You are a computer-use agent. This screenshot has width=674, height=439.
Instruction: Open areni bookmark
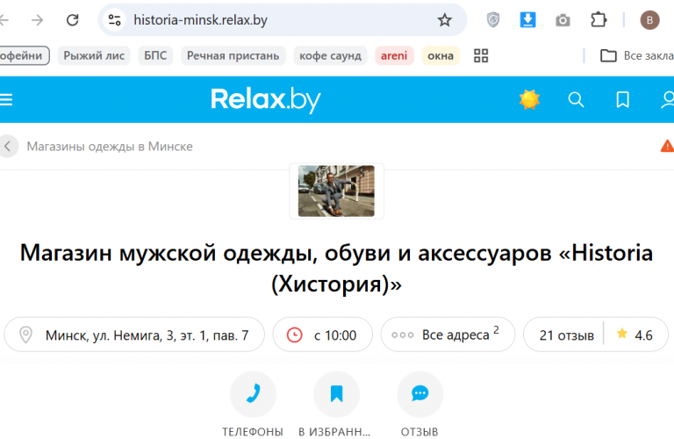click(394, 55)
